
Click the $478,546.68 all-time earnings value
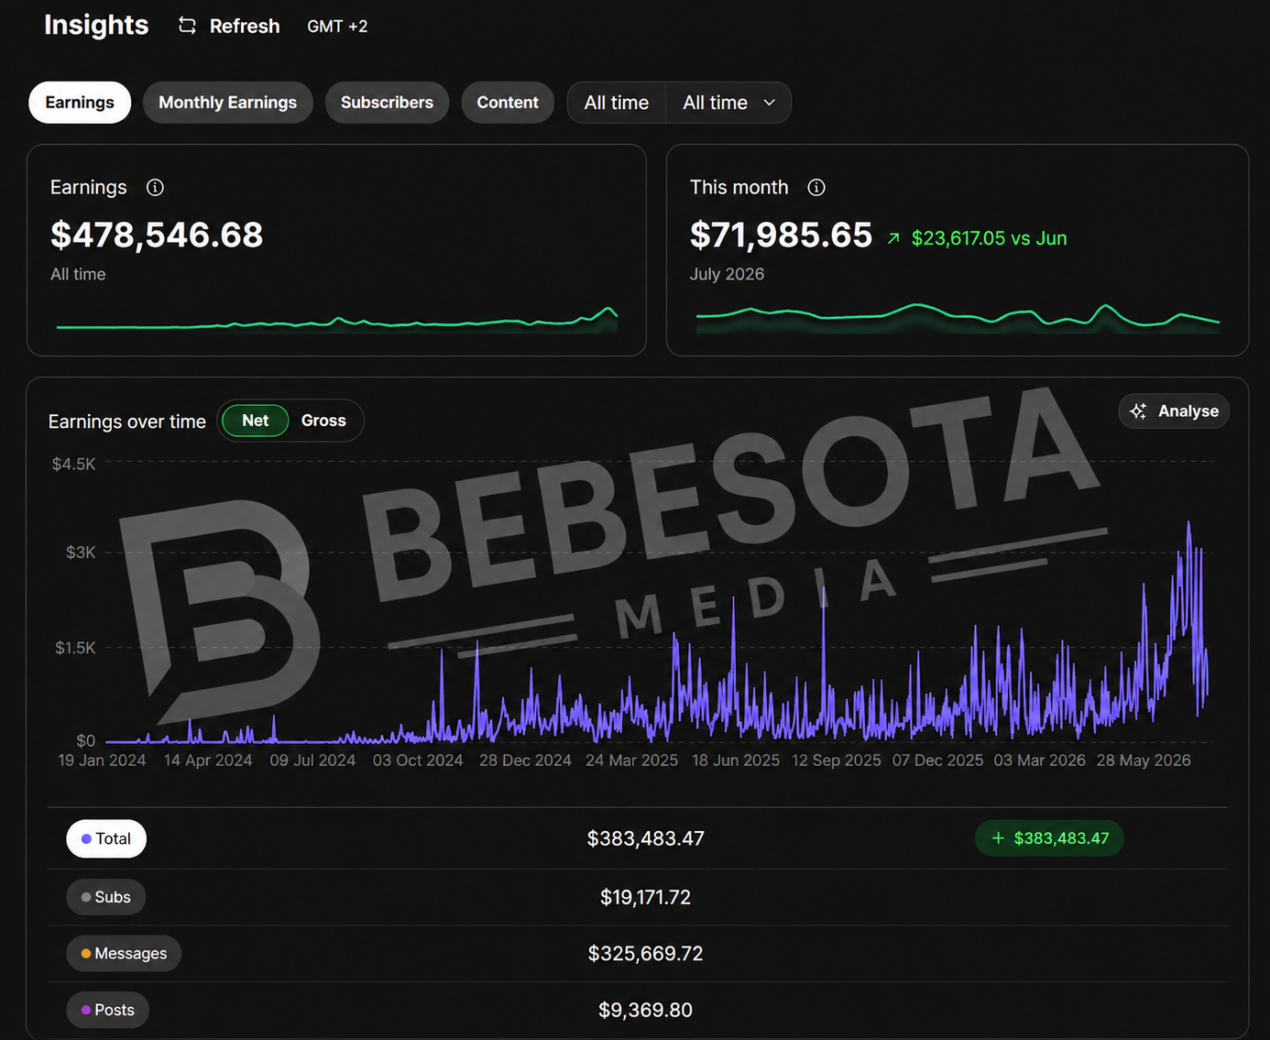(157, 235)
